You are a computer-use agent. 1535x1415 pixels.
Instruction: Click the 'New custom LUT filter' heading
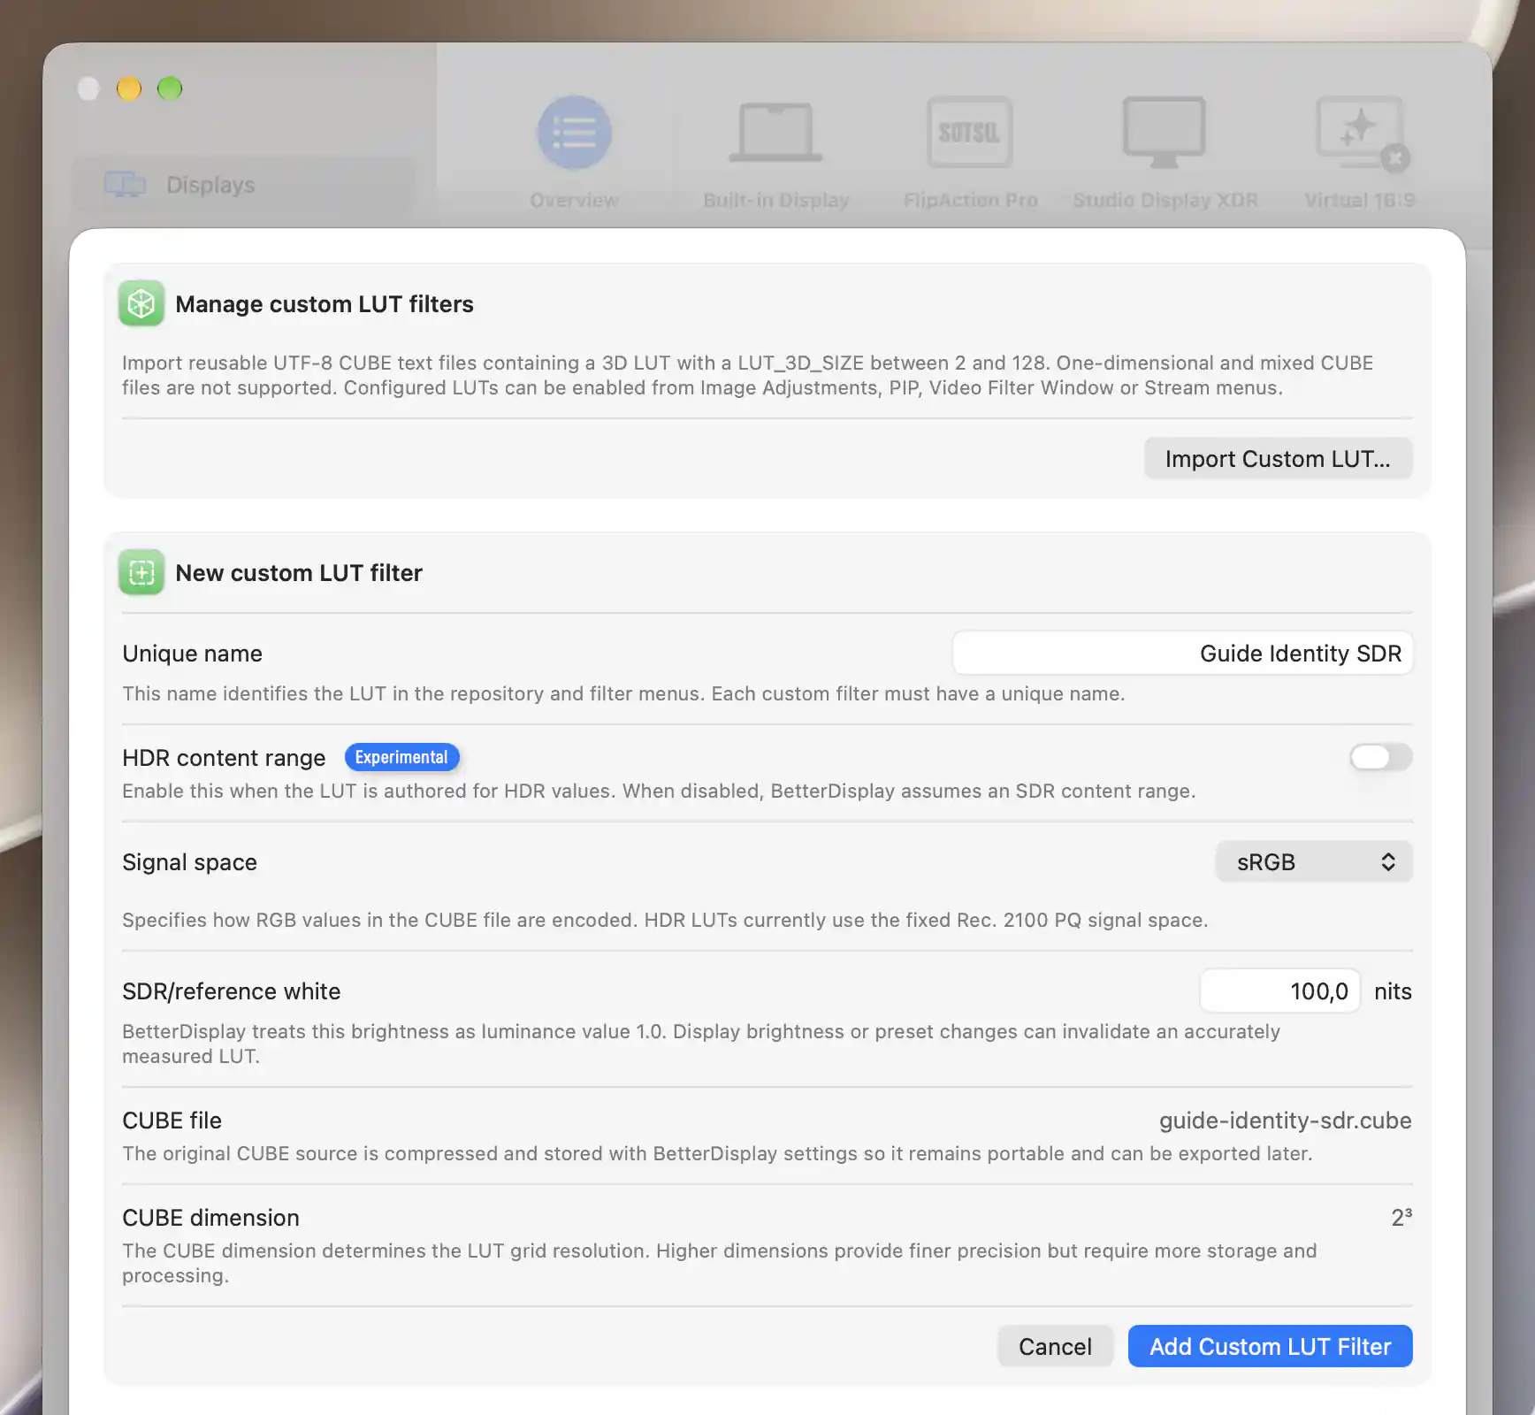(299, 573)
